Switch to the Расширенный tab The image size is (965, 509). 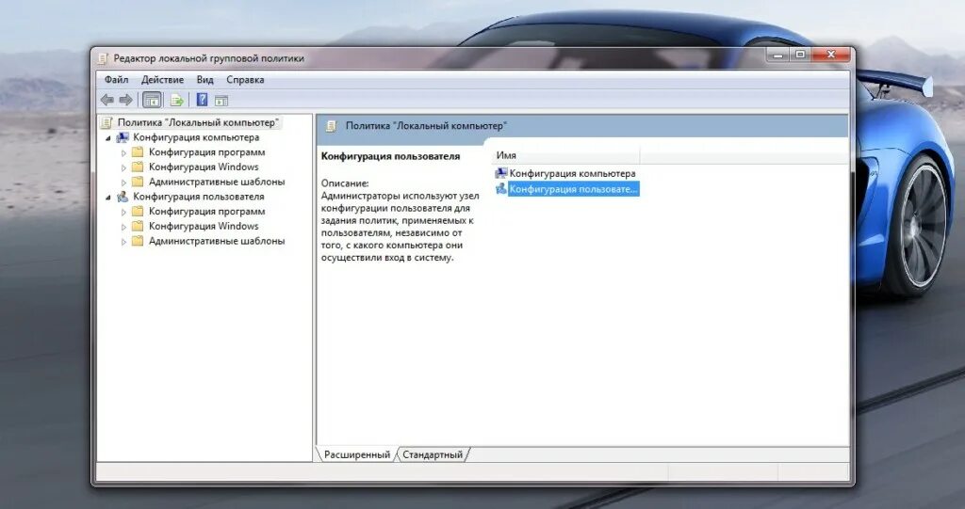click(x=357, y=455)
